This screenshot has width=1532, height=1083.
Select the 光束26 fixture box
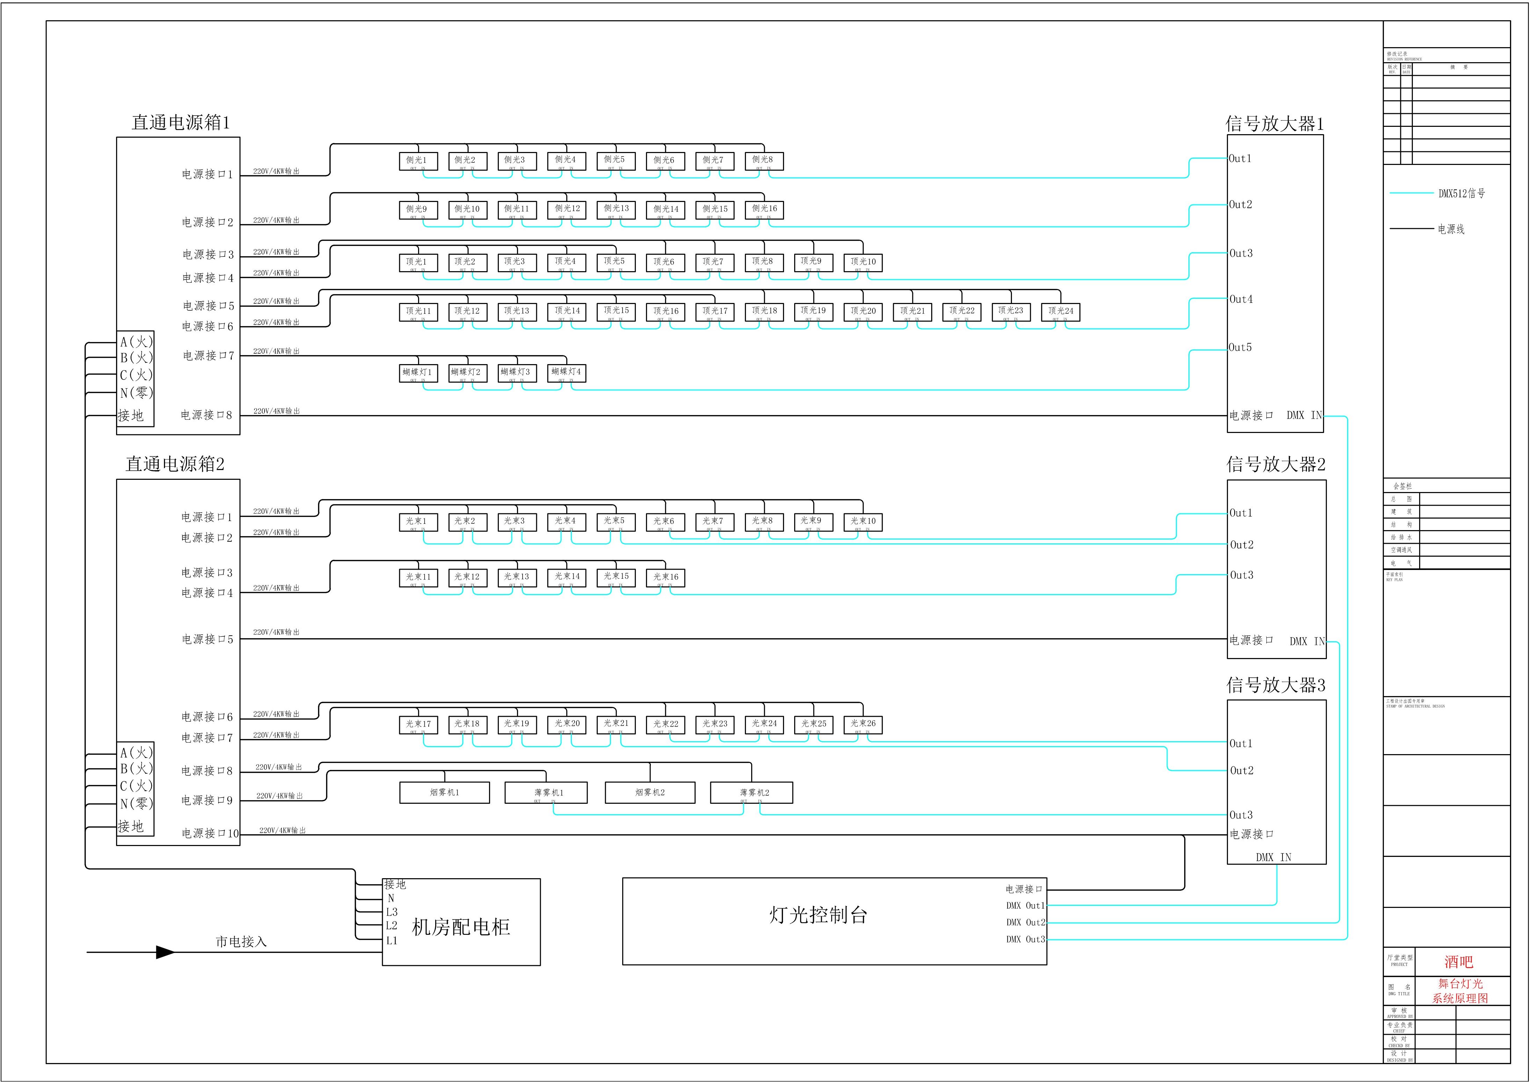tap(863, 725)
